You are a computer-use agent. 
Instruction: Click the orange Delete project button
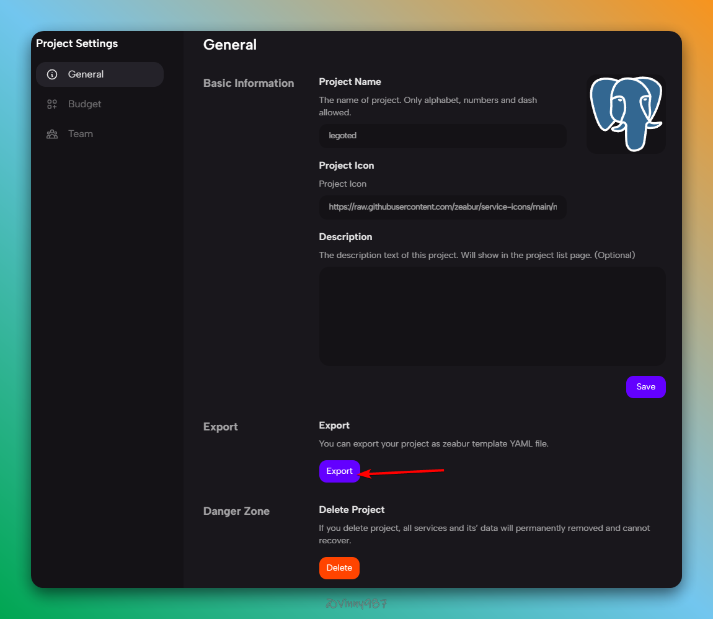(x=339, y=568)
